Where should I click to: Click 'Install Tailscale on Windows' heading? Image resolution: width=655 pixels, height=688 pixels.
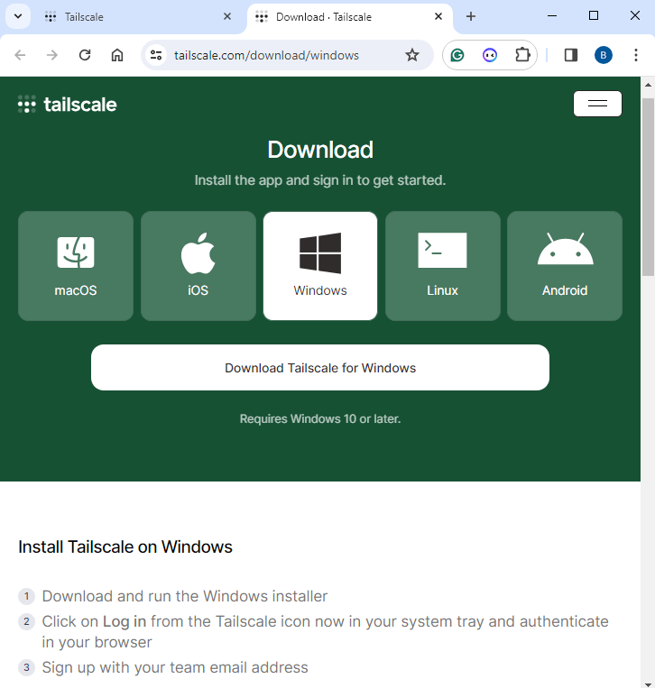click(x=125, y=547)
